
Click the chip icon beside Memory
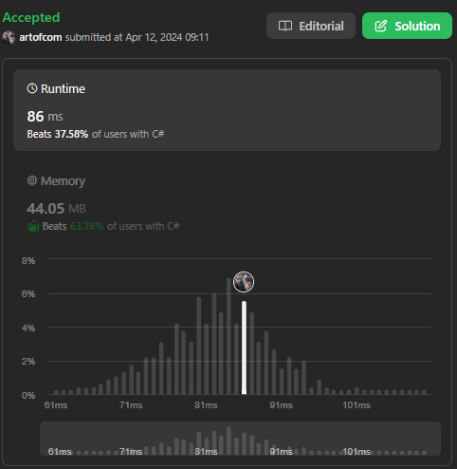tap(32, 180)
